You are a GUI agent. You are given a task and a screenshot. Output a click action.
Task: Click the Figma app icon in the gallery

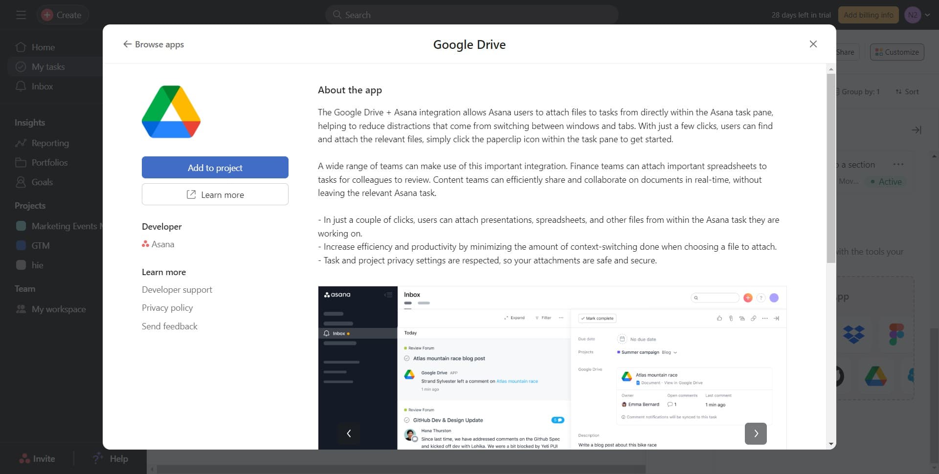[x=896, y=334]
